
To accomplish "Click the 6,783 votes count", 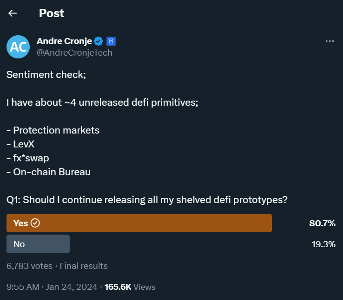I will (x=29, y=266).
